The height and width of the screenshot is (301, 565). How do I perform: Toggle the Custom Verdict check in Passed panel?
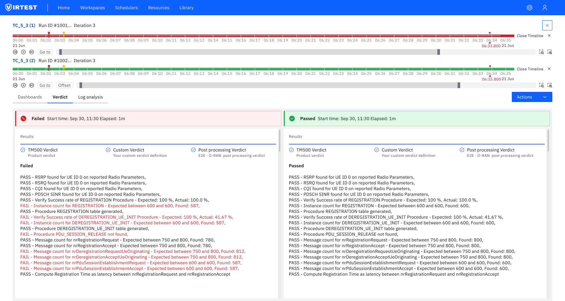pyautogui.click(x=377, y=150)
